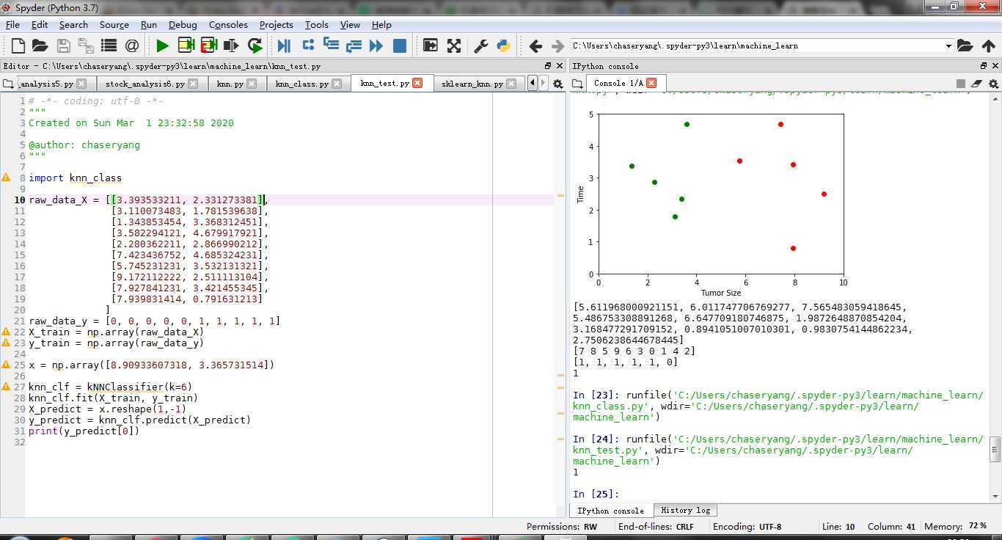Run selection or current line icon

231,45
